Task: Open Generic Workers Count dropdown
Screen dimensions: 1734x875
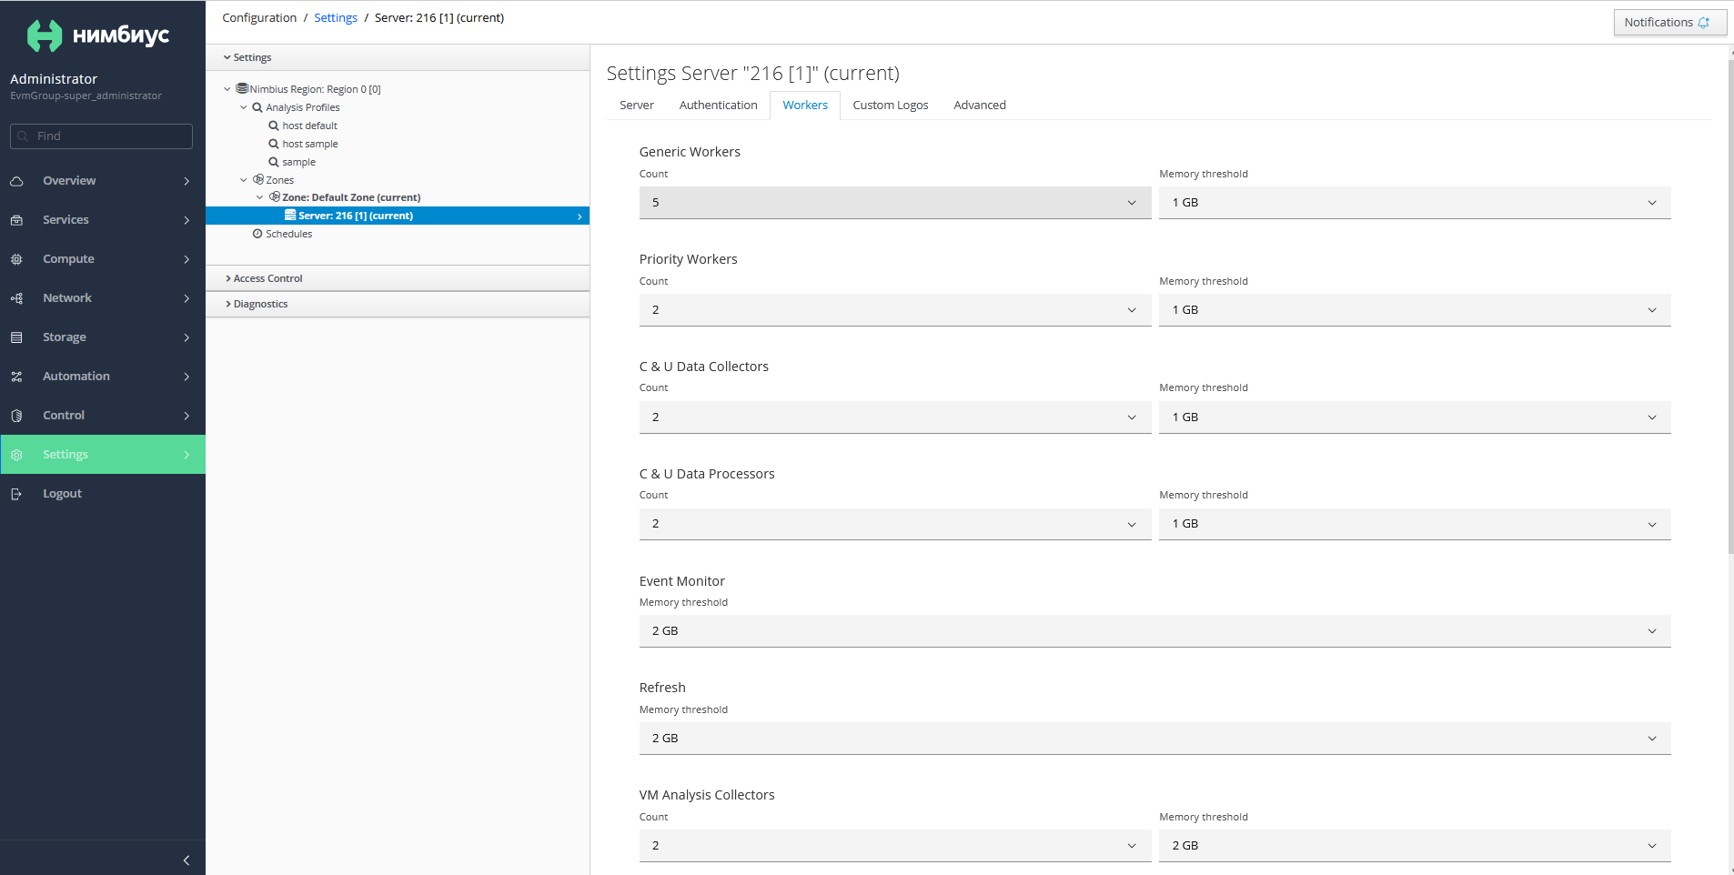Action: [895, 203]
